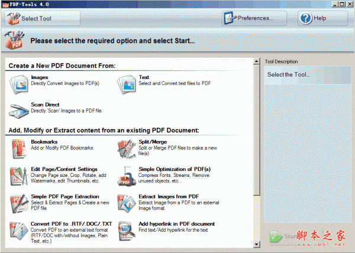Image resolution: width=355 pixels, height=253 pixels.
Task: Click 'Simple PDF Page Extraction' title
Action: [x=65, y=196]
